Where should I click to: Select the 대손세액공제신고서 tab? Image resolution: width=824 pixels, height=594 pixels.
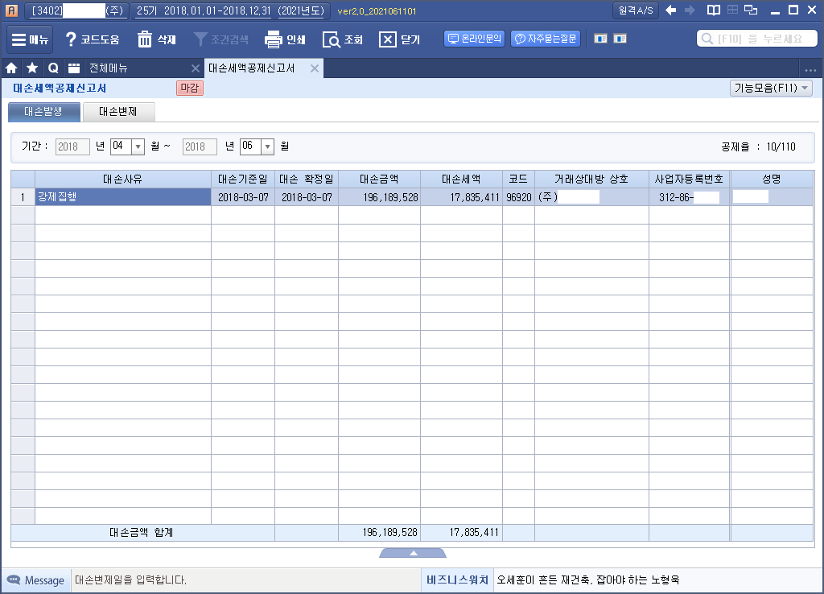point(252,68)
